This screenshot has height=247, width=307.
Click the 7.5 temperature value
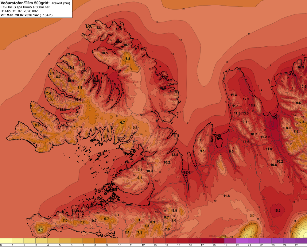click(65, 220)
